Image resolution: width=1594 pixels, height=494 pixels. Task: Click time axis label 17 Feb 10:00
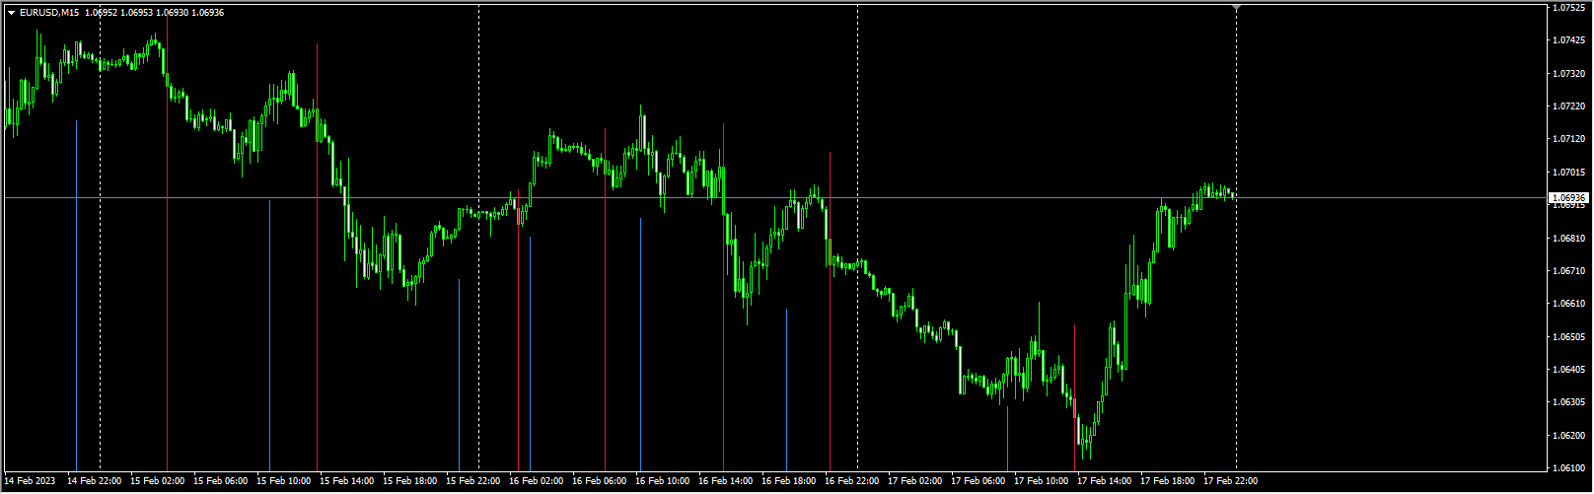click(1042, 482)
